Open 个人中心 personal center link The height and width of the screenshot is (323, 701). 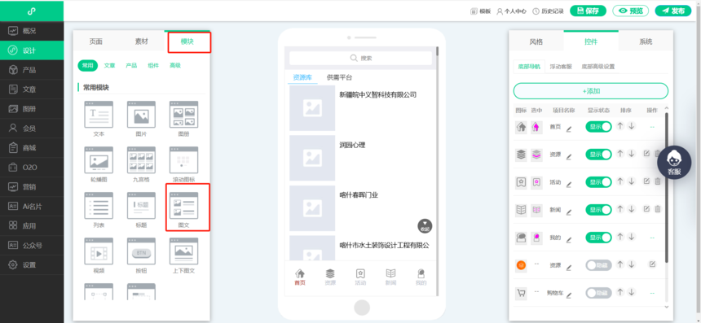coord(511,11)
